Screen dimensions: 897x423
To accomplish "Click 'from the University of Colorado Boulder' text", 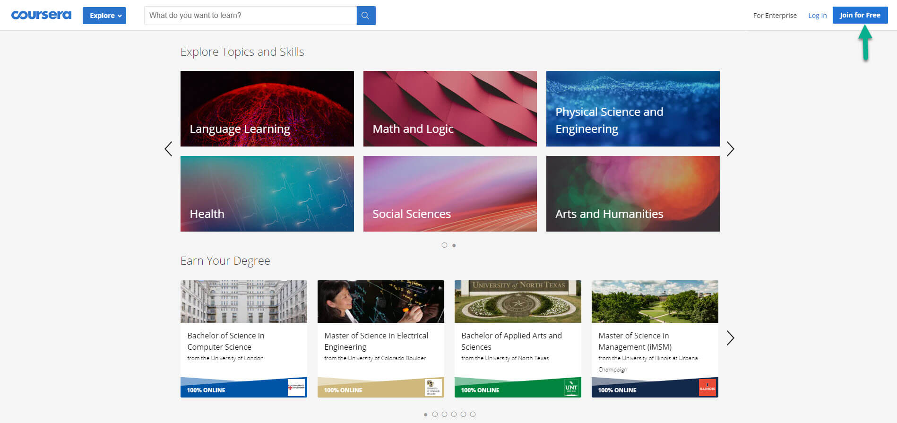I will [x=375, y=358].
